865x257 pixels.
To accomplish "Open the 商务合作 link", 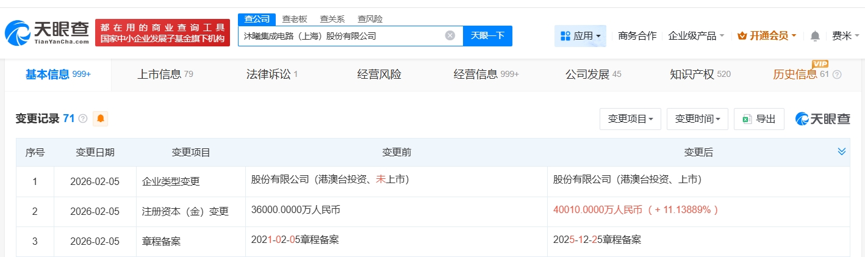I will click(637, 36).
